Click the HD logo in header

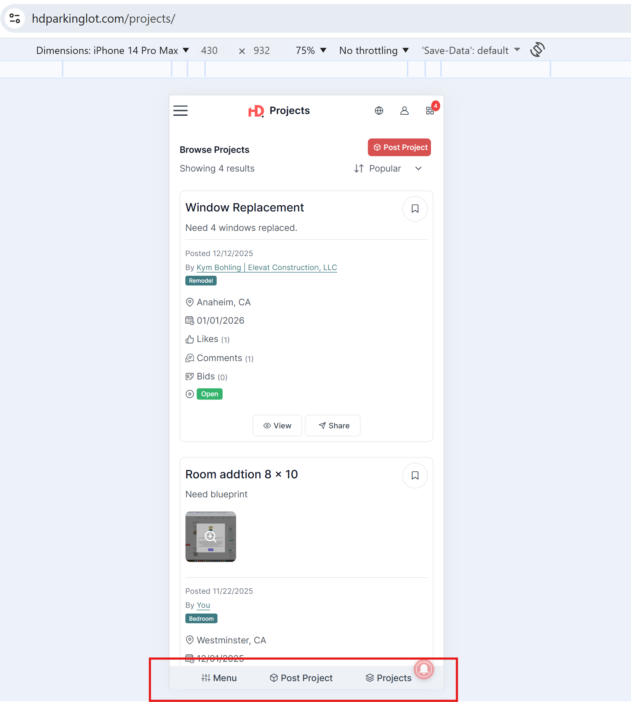click(256, 111)
